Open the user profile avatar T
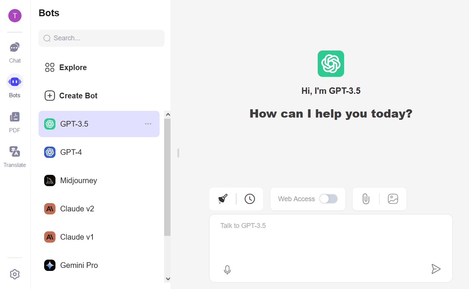 (15, 15)
